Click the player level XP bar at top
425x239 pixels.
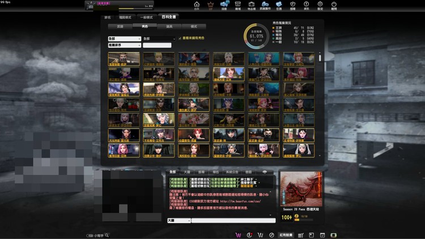click(137, 8)
